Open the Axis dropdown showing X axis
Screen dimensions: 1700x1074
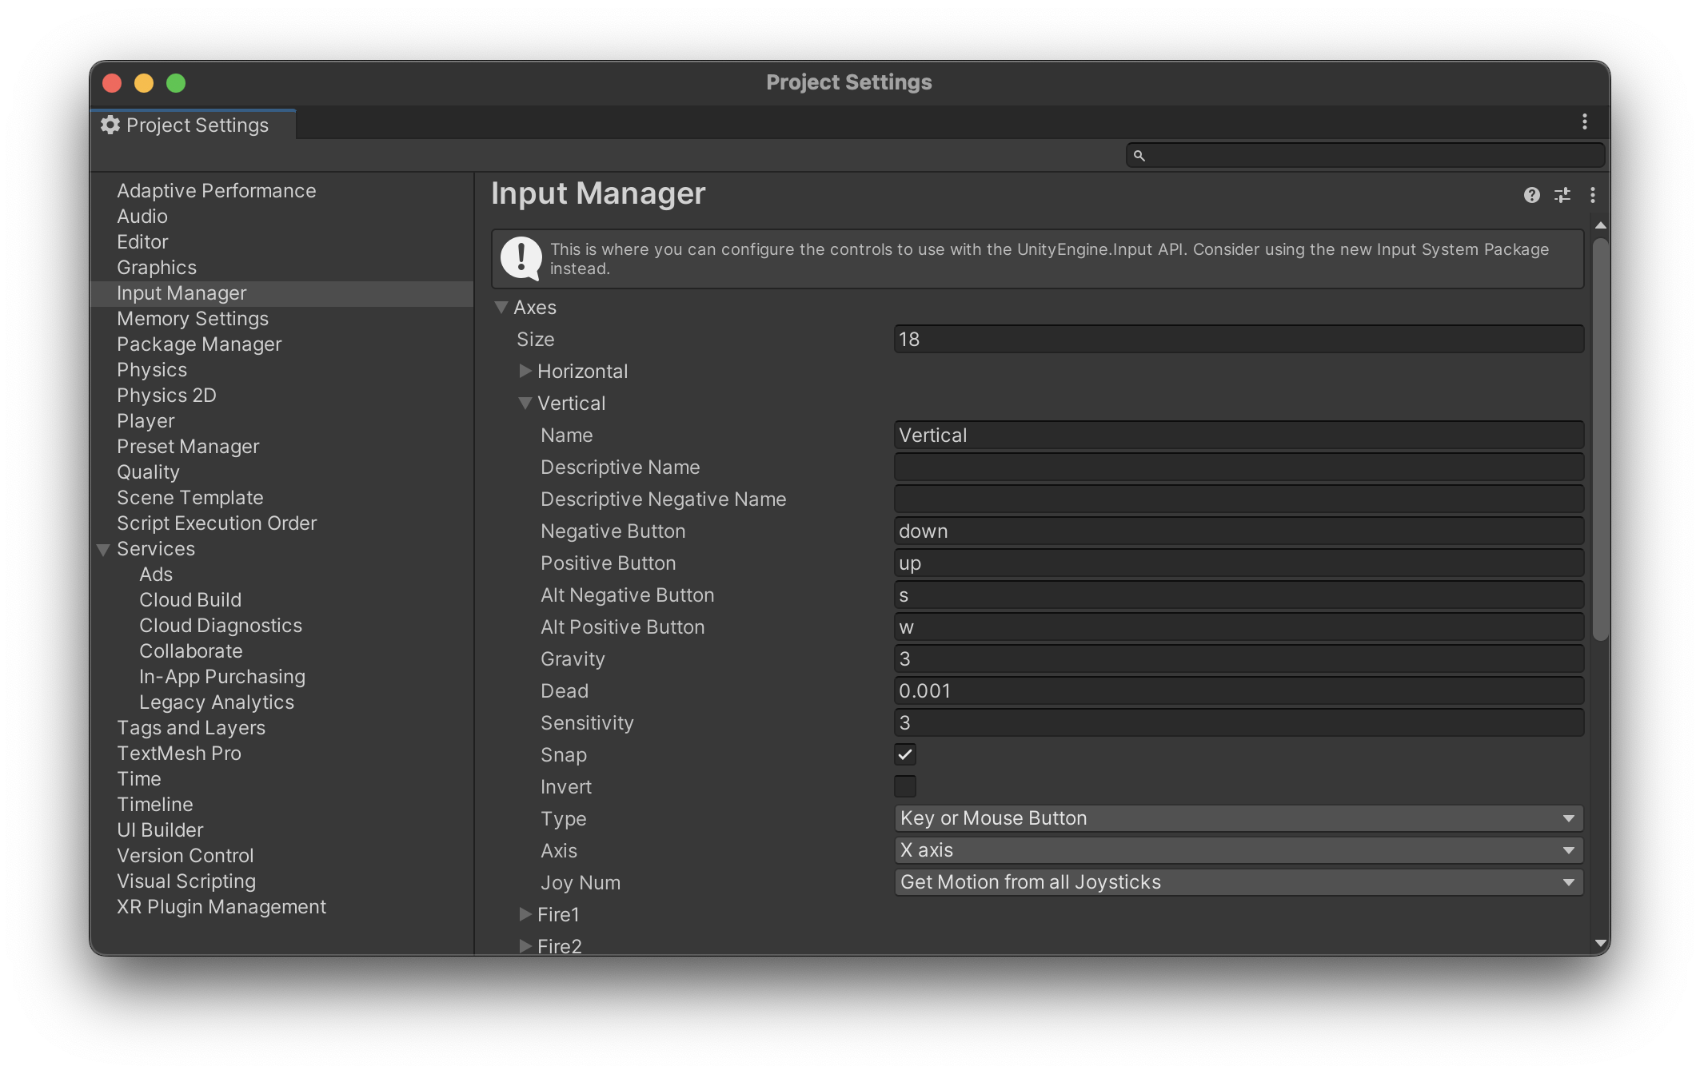coord(1238,850)
